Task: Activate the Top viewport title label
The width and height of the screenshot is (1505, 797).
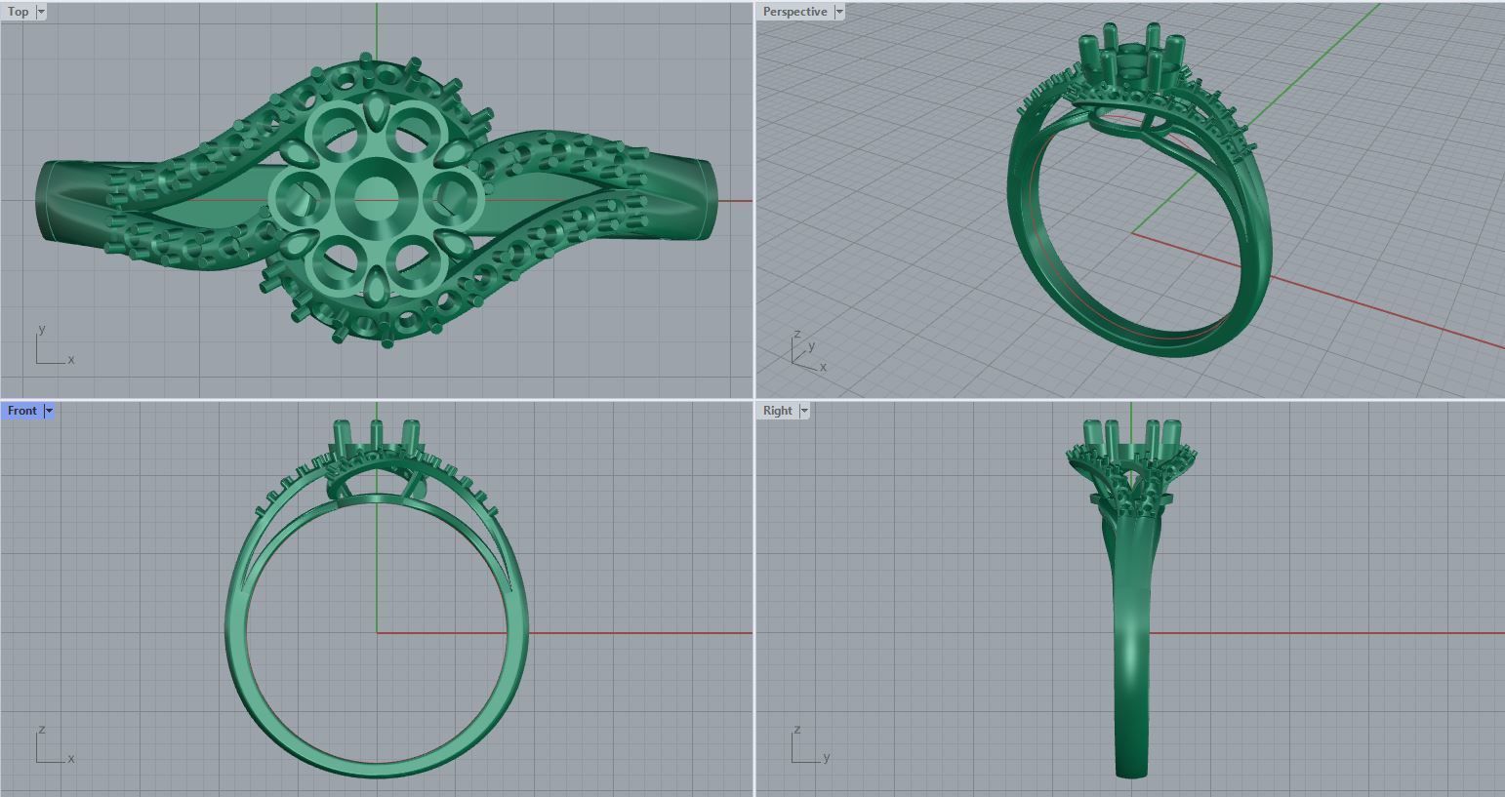Action: coord(19,12)
